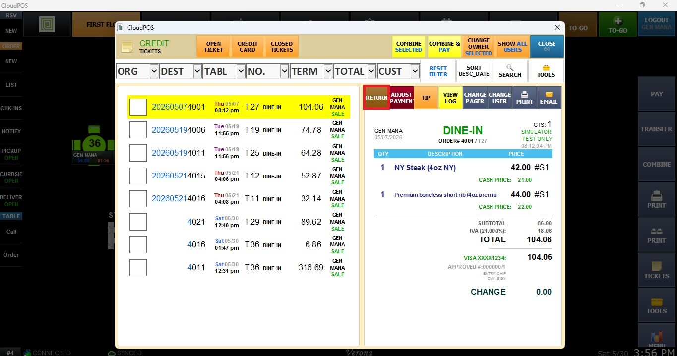The height and width of the screenshot is (356, 677).
Task: Check the box for ticket 4011 at T36
Action: 138,268
